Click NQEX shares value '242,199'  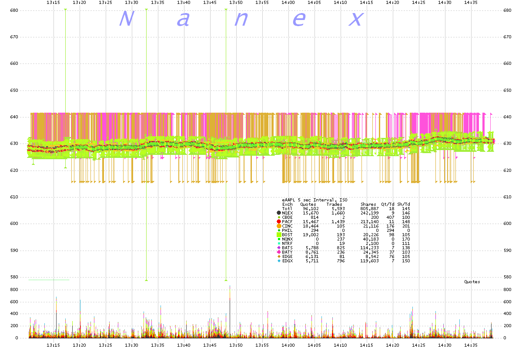click(x=370, y=213)
